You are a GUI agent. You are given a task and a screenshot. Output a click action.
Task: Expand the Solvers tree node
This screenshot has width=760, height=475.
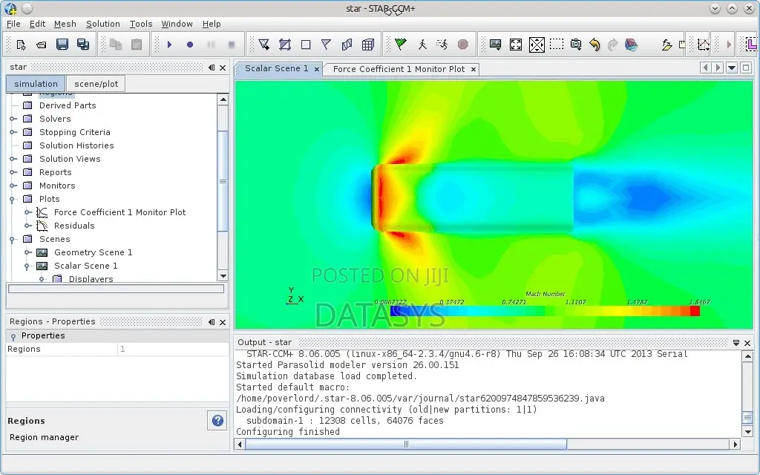click(x=13, y=119)
